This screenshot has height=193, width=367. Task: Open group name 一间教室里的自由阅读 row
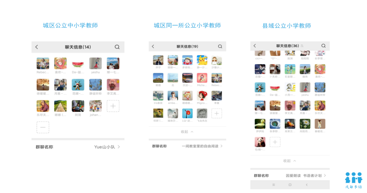click(x=187, y=146)
